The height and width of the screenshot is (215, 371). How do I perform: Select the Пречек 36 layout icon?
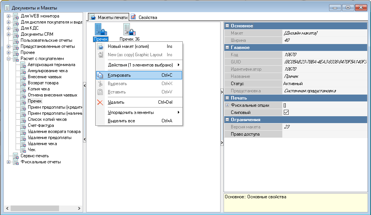(x=129, y=29)
